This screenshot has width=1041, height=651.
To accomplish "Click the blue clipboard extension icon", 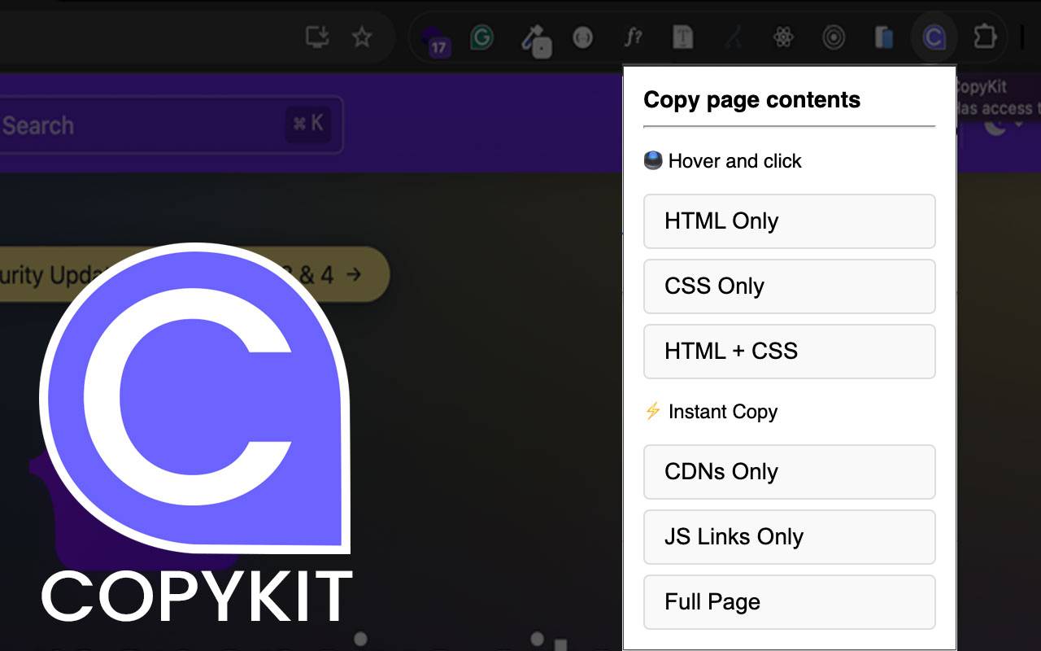I will [884, 37].
